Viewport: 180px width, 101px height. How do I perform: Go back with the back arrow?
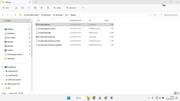(3, 15)
